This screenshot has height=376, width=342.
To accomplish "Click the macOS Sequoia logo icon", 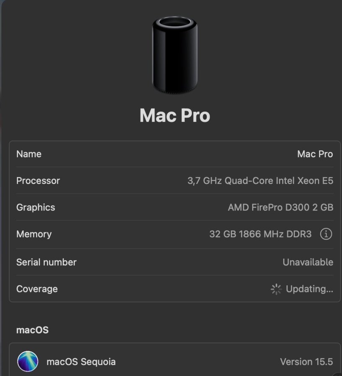I will point(28,361).
